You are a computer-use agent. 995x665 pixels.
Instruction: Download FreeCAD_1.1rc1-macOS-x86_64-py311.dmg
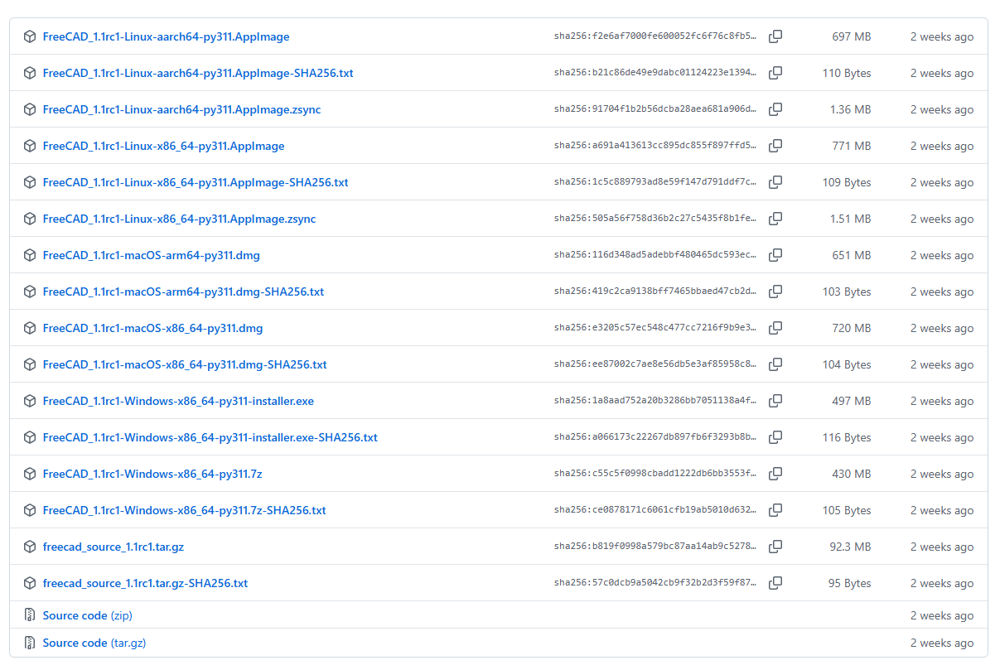point(153,328)
